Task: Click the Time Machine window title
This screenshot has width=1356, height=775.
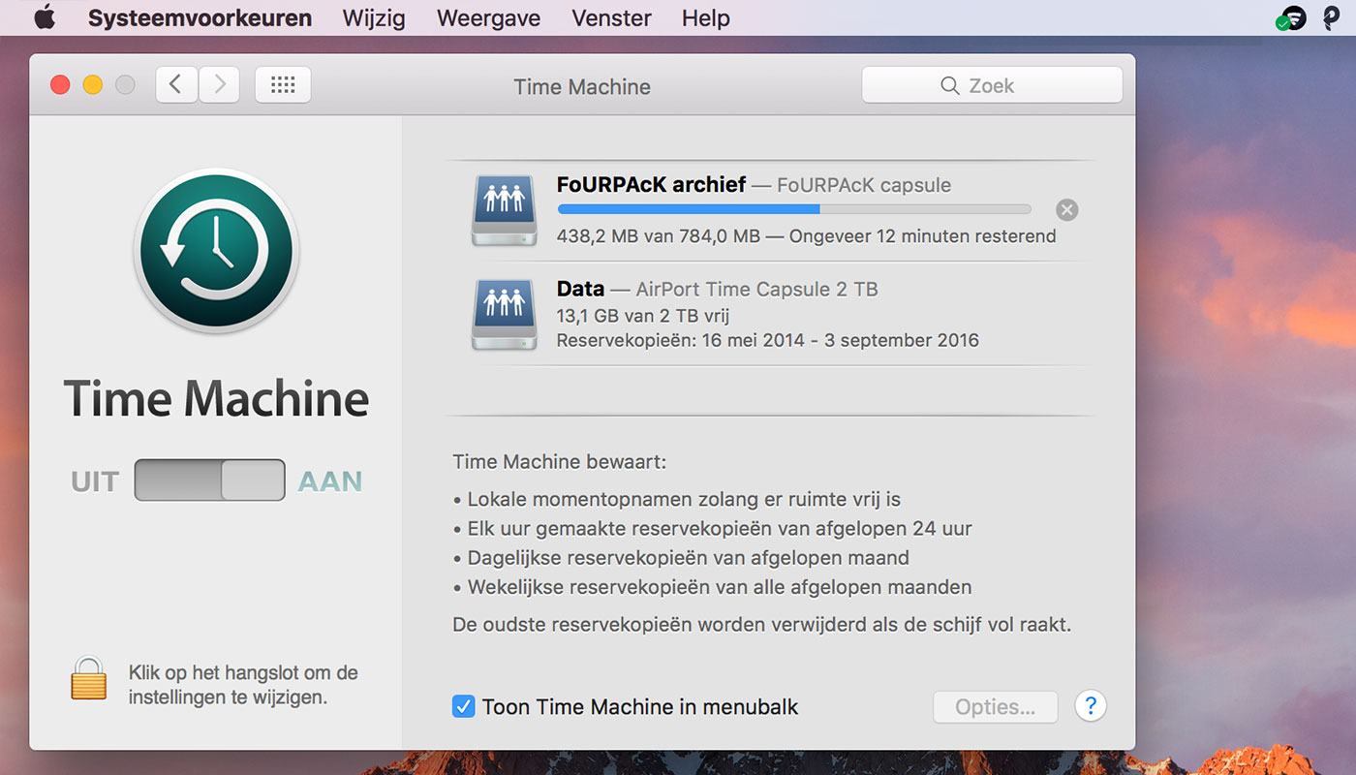Action: click(582, 86)
